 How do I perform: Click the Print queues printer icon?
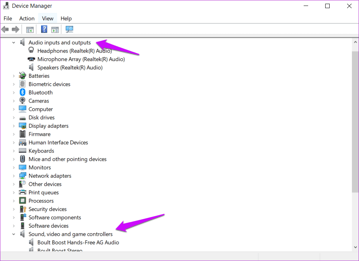pyautogui.click(x=22, y=192)
